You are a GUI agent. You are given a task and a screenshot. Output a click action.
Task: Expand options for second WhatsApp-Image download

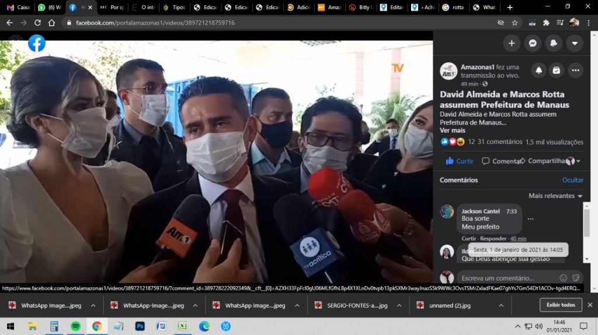pyautogui.click(x=195, y=305)
